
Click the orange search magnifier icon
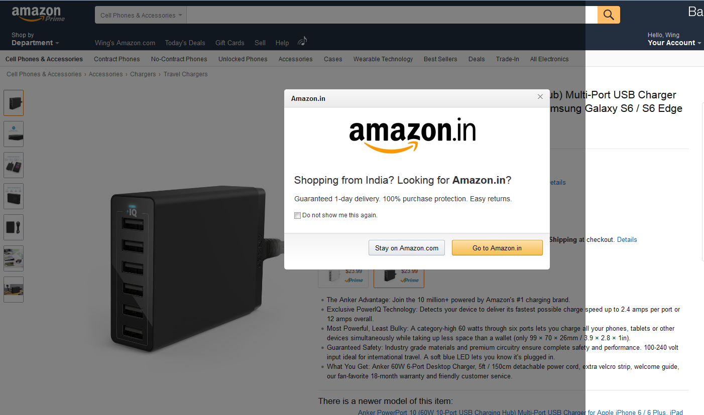(x=609, y=15)
